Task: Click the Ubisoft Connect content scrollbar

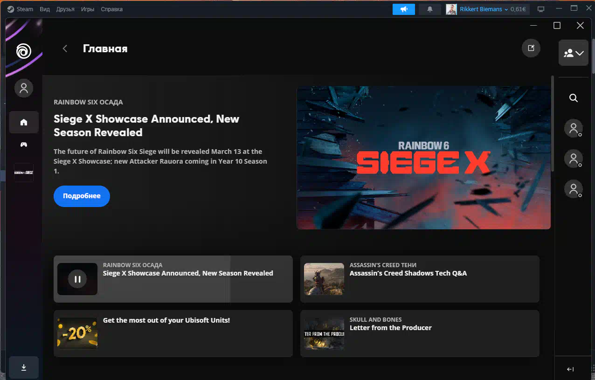Action: (x=553, y=124)
